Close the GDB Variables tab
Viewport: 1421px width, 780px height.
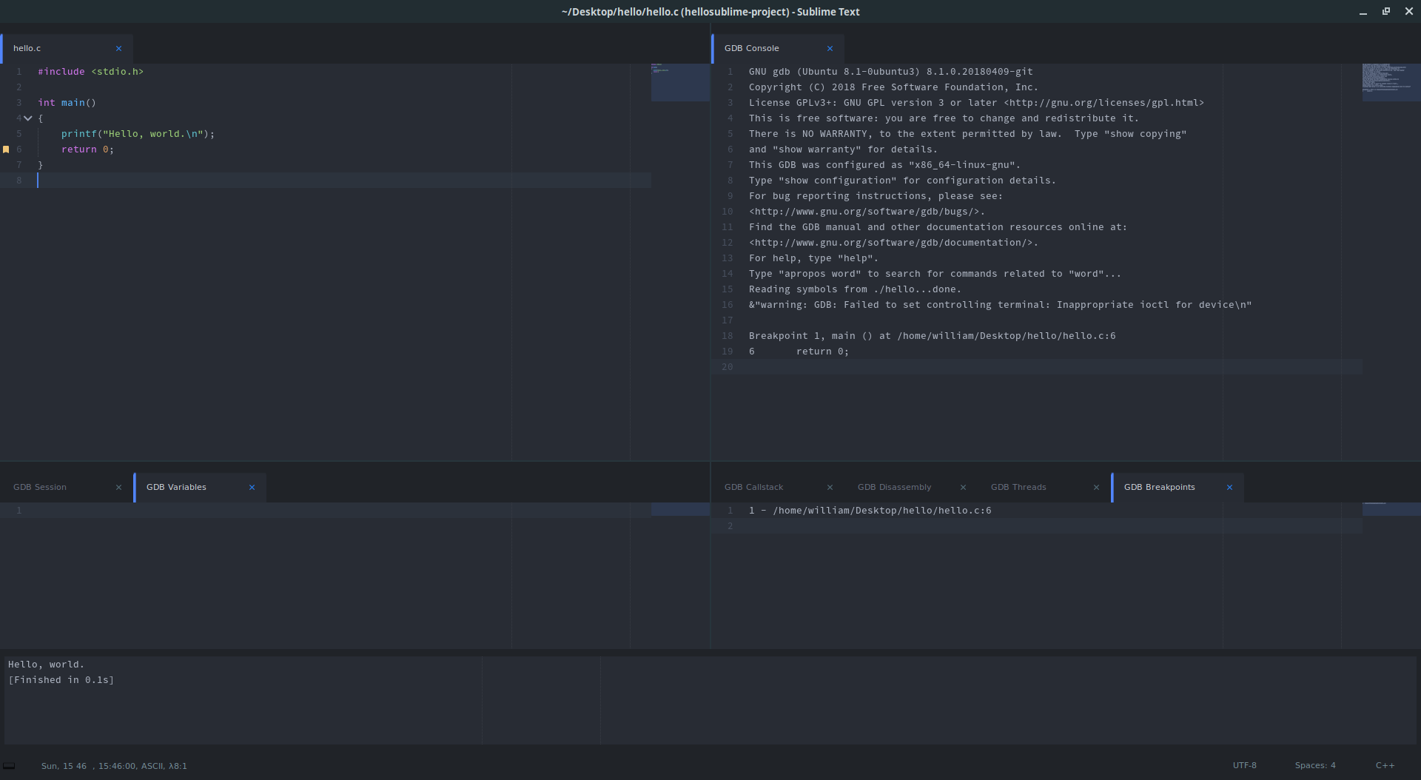(252, 488)
